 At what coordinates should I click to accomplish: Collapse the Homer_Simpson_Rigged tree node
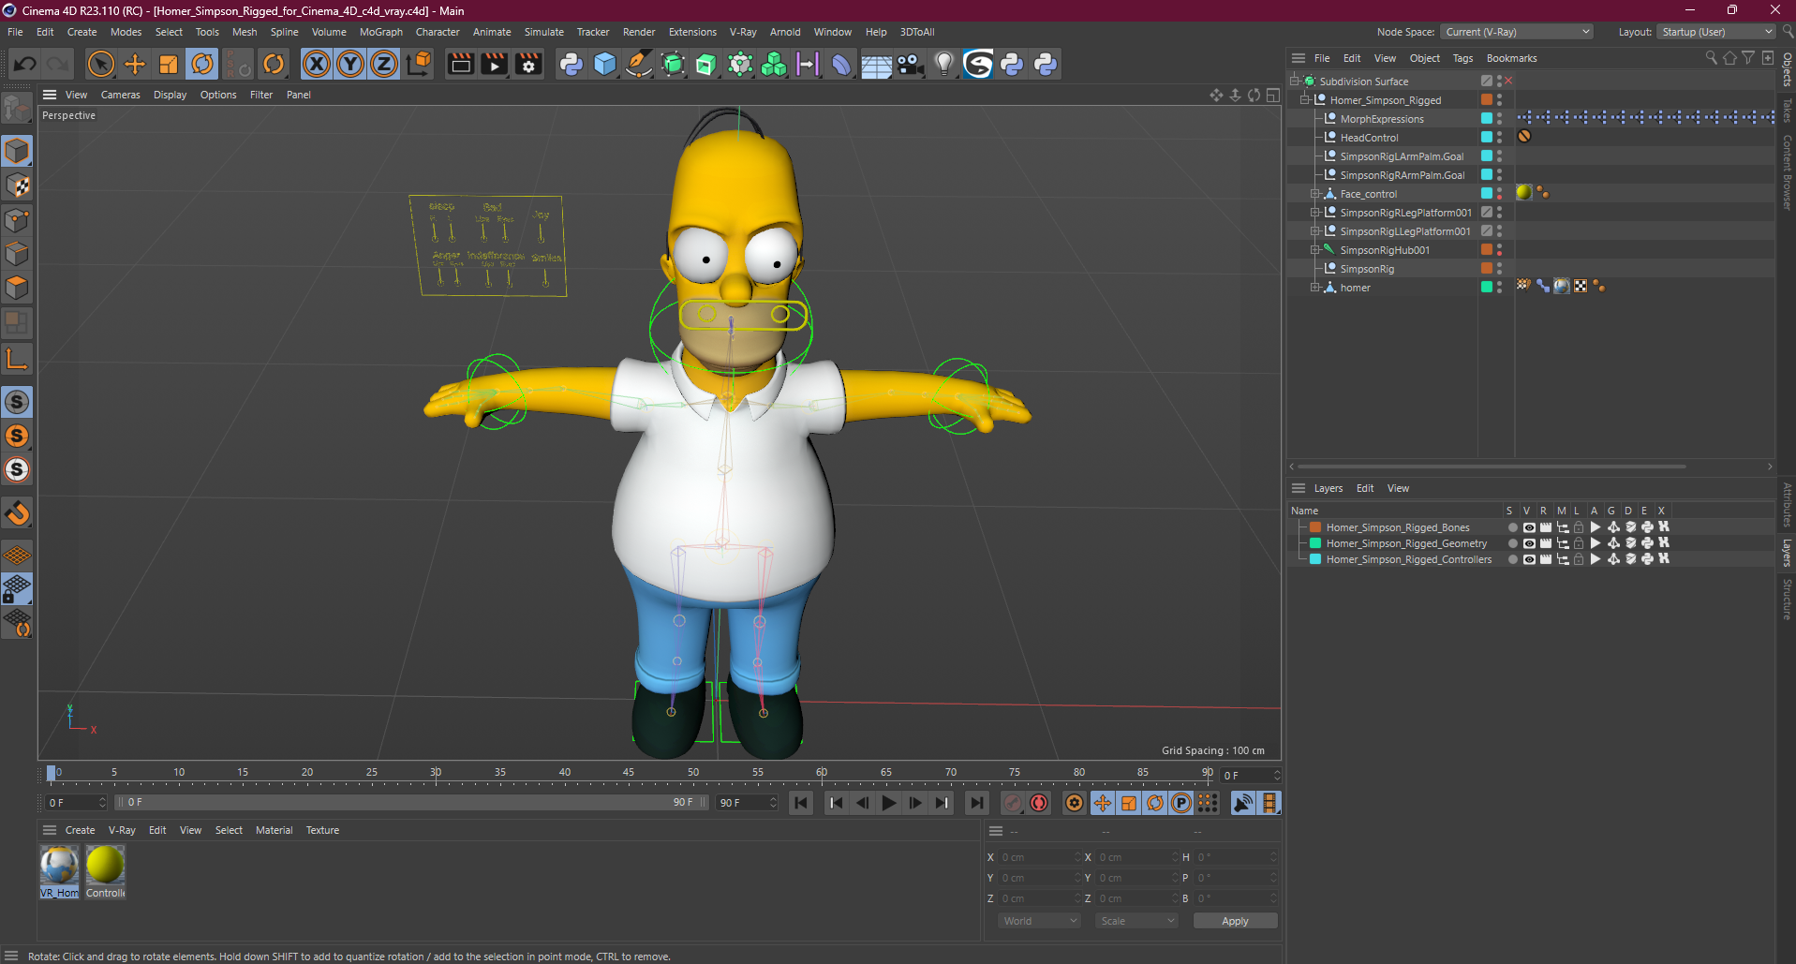pos(1304,100)
